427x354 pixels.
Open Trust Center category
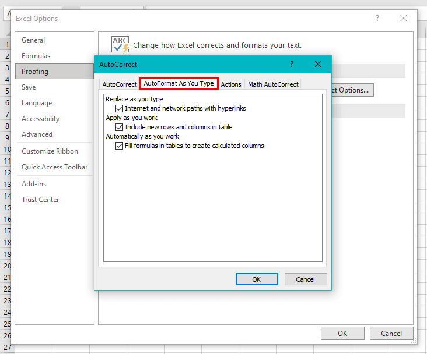coord(54,200)
